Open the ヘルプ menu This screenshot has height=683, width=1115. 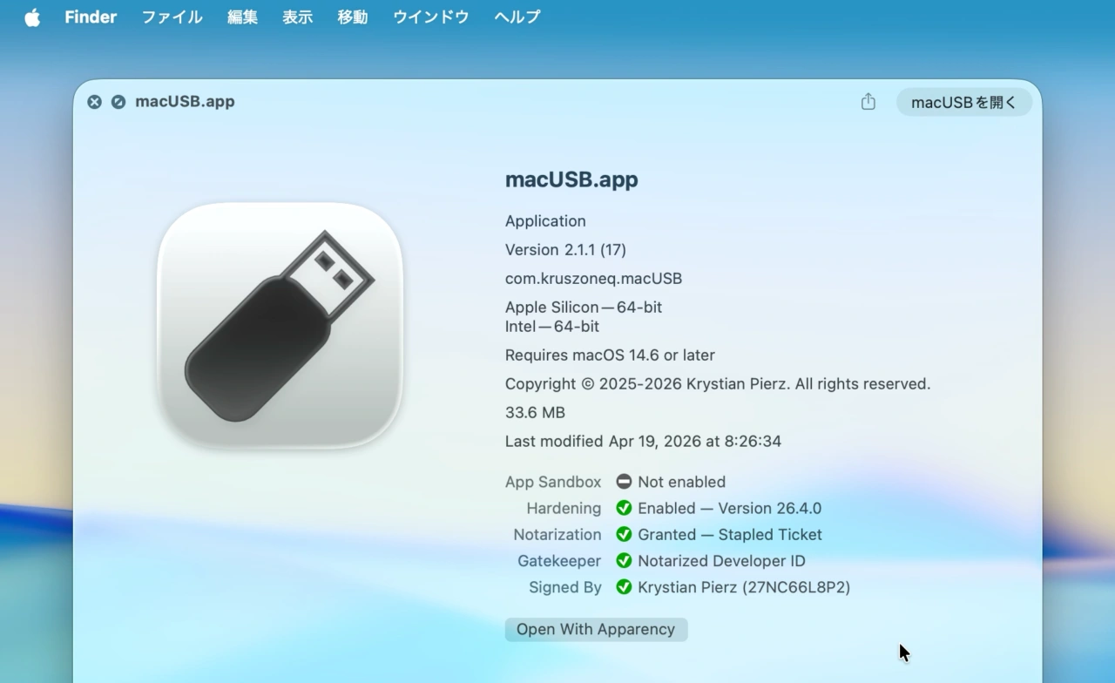click(517, 17)
